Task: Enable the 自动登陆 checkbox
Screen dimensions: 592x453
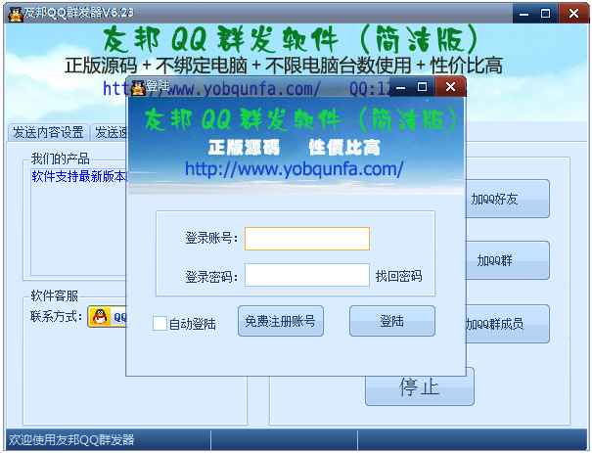Action: point(159,324)
